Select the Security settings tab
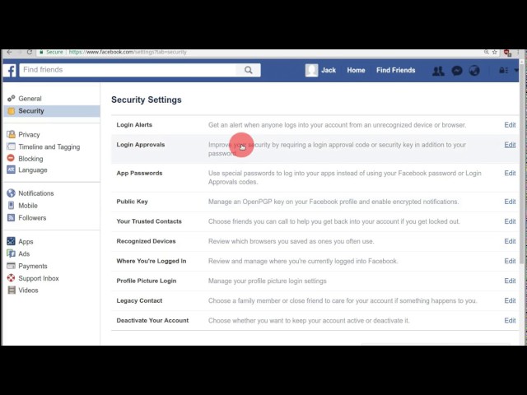 (x=51, y=111)
